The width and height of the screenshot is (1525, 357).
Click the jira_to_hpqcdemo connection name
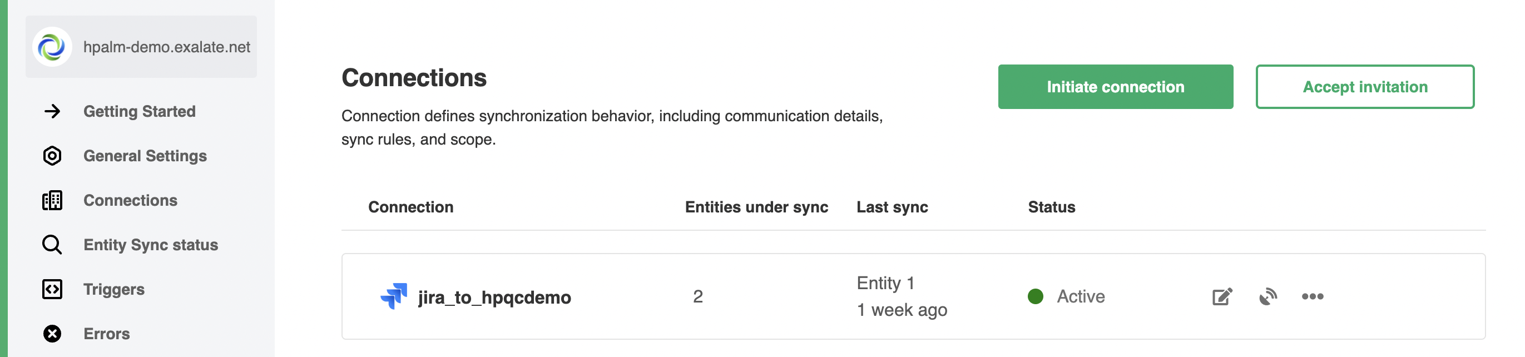pos(494,297)
